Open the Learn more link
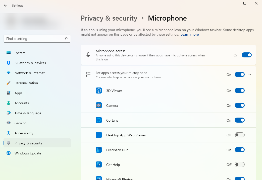The height and width of the screenshot is (180, 262). [189, 35]
